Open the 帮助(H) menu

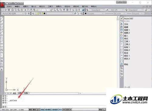tap(94, 6)
